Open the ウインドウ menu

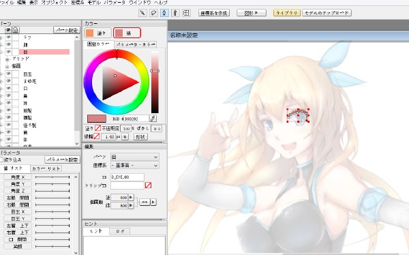[140, 2]
